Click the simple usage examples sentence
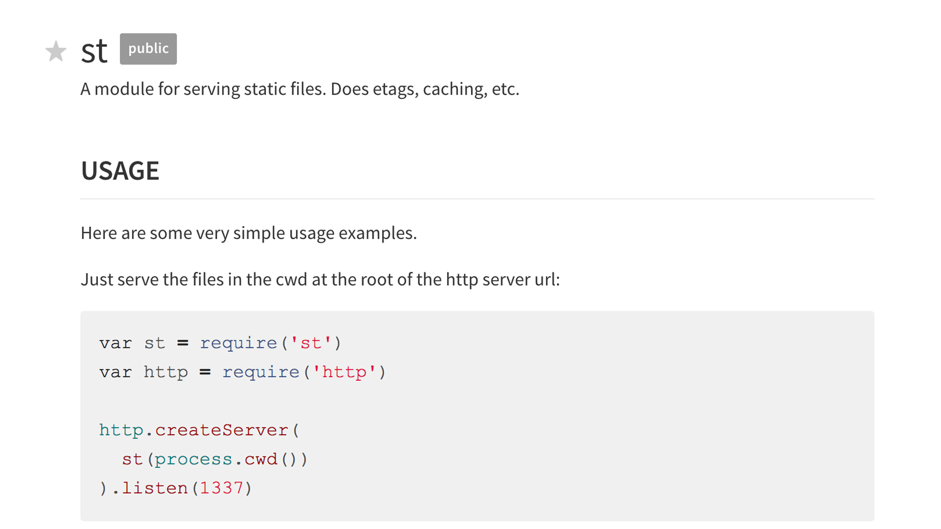This screenshot has width=941, height=529. point(248,233)
